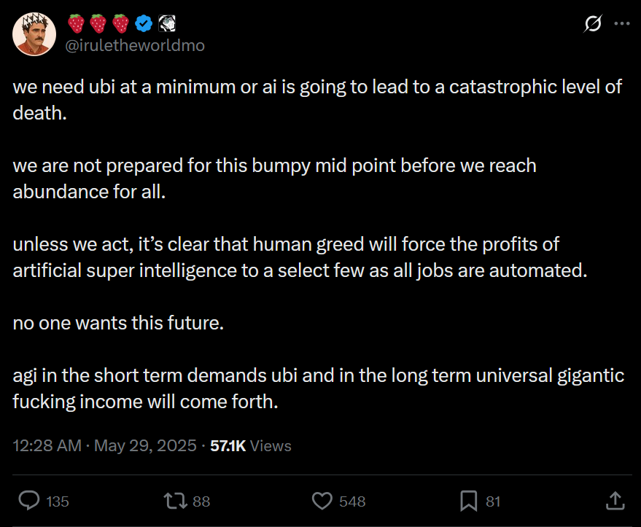
Task: View the 57.1K Views analytics link
Action: (x=250, y=445)
